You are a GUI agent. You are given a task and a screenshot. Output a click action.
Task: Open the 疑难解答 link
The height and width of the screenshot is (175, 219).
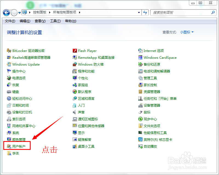85,139
